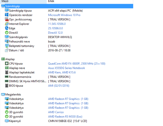
Task: Click the Számítógépnév monitor icon
Action: (7, 37)
